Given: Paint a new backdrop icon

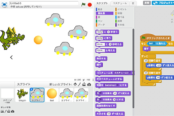Looking at the screenshot, I should pos(5,111).
